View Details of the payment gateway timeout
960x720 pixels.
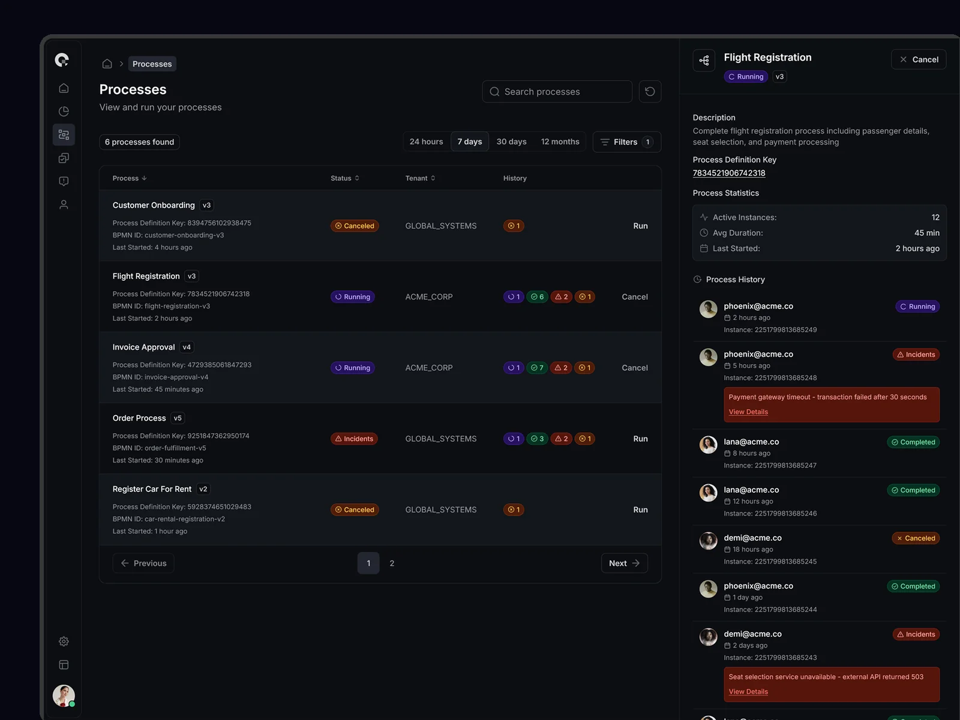click(x=748, y=412)
